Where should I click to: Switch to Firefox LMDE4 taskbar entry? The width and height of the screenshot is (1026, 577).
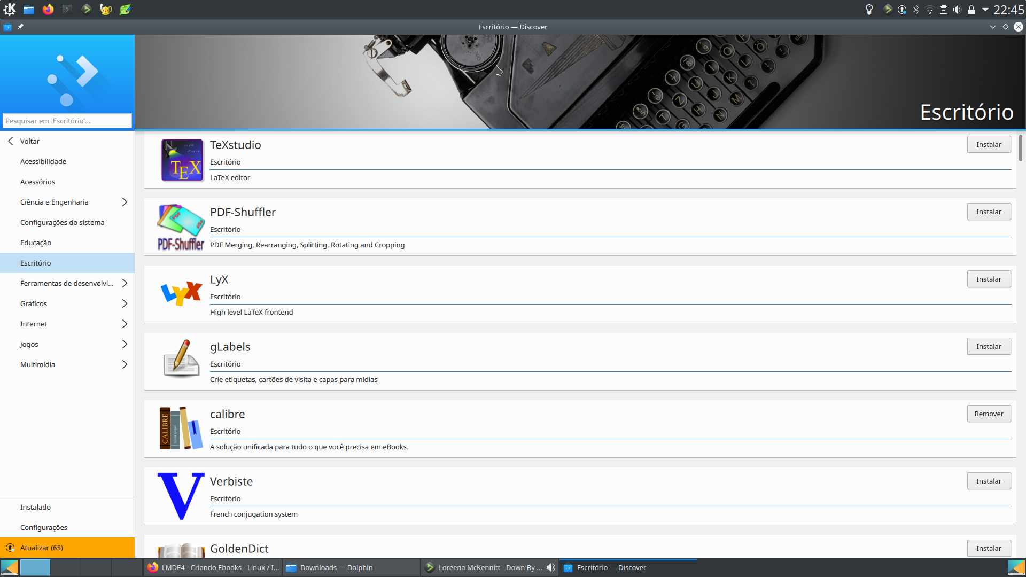point(213,567)
